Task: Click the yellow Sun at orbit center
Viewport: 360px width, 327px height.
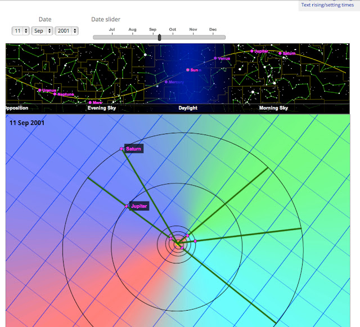Action: (178, 244)
